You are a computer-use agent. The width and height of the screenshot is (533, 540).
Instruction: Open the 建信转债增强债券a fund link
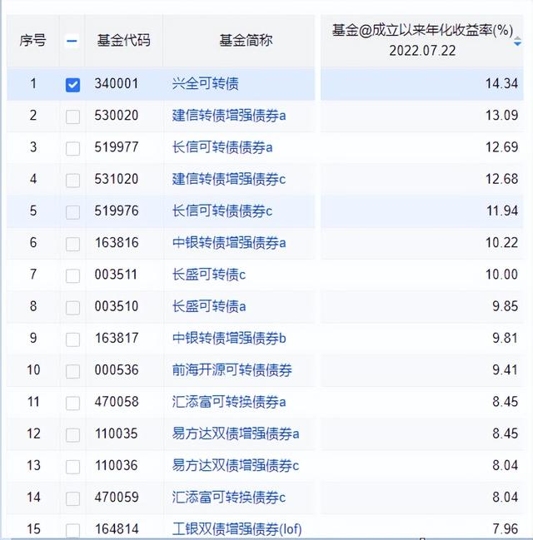[229, 116]
